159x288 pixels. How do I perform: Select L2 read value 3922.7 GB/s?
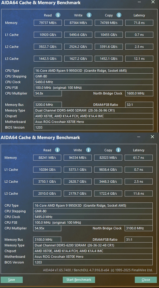48,47
